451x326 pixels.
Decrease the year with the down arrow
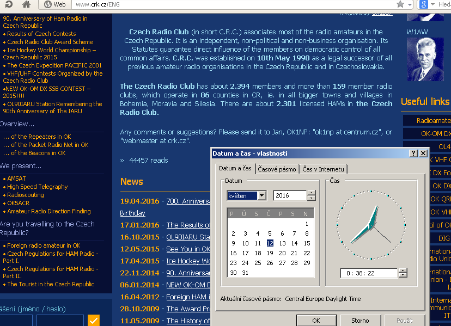(311, 198)
